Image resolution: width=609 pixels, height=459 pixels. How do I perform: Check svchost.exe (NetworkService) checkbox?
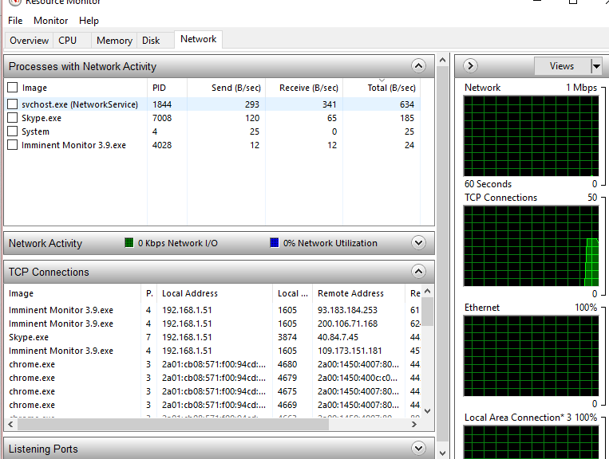click(13, 104)
